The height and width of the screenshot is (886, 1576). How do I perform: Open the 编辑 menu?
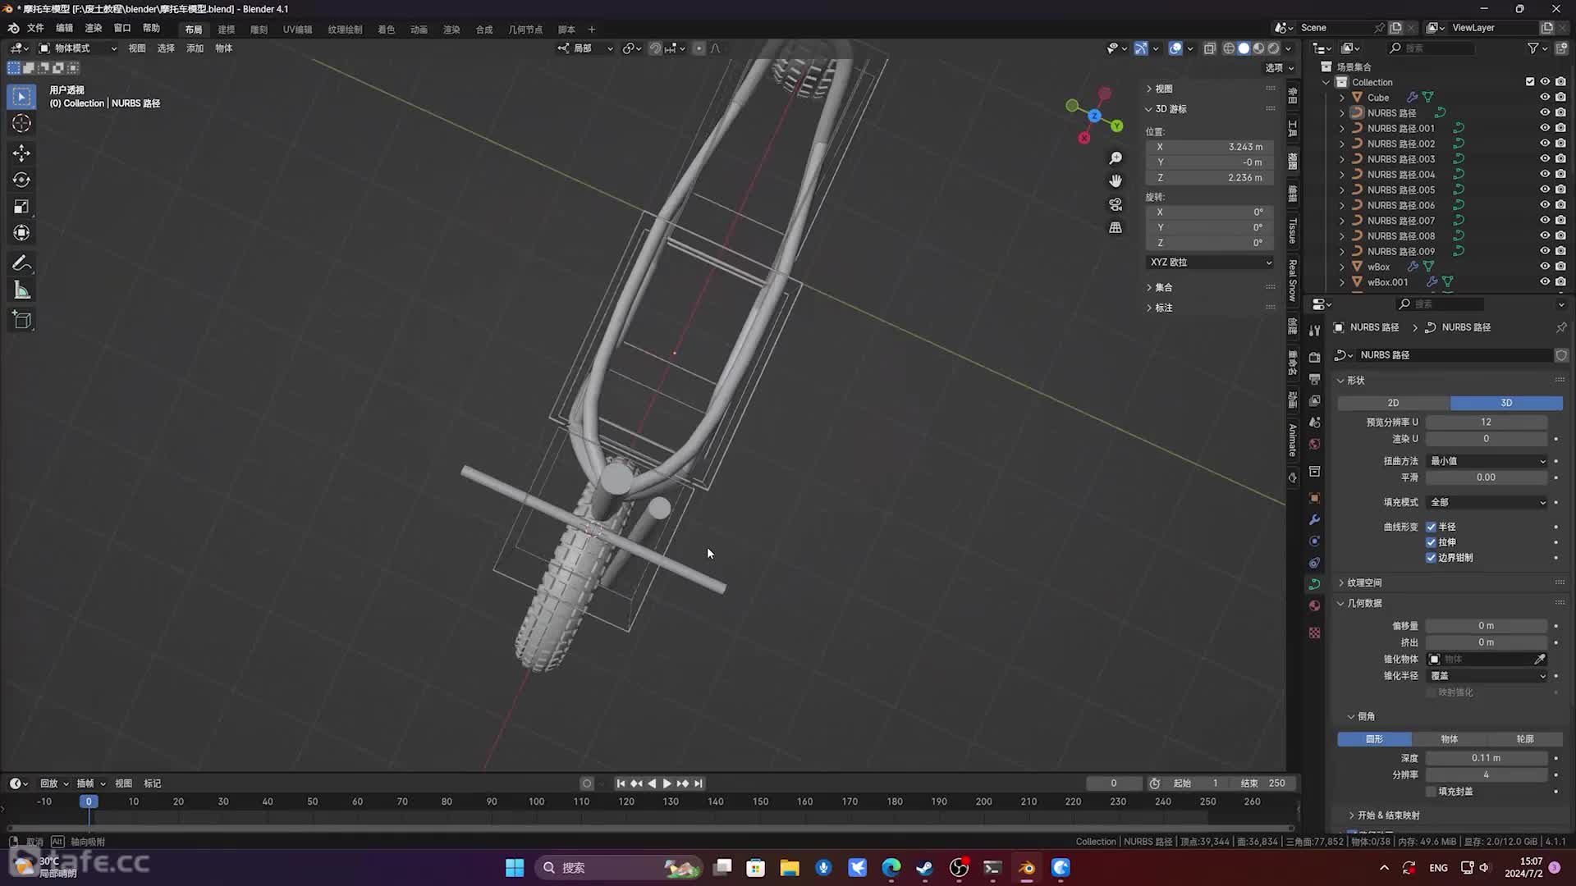pyautogui.click(x=64, y=28)
